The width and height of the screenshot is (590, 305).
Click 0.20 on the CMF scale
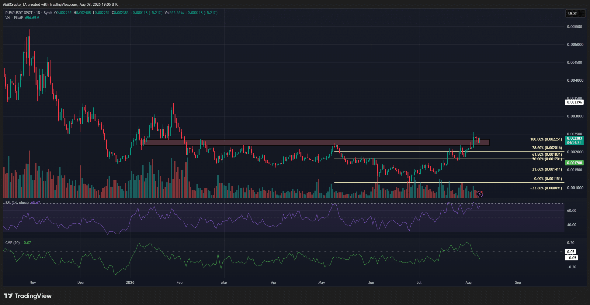[571, 243]
